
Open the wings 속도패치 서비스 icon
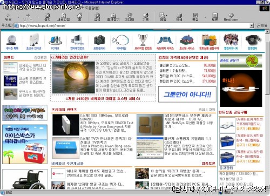coord(165,42)
